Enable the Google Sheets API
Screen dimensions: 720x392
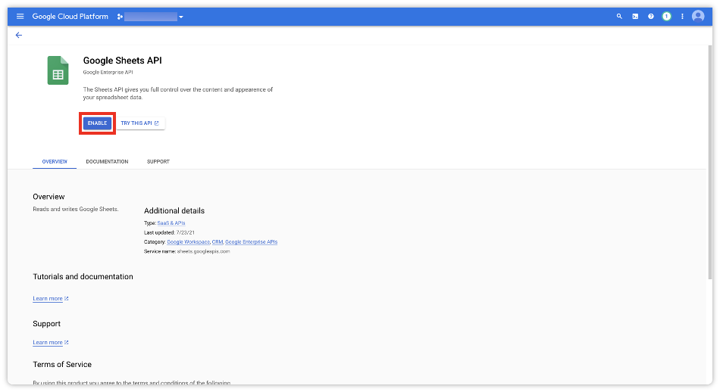coord(97,123)
